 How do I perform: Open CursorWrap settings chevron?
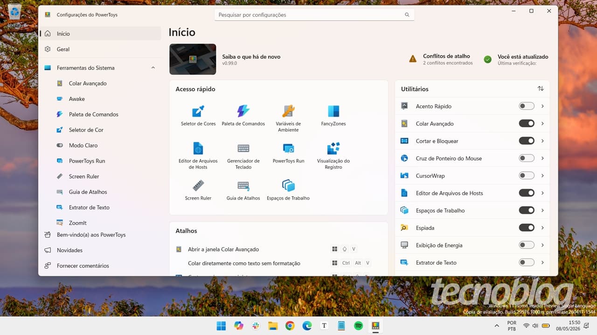point(542,175)
